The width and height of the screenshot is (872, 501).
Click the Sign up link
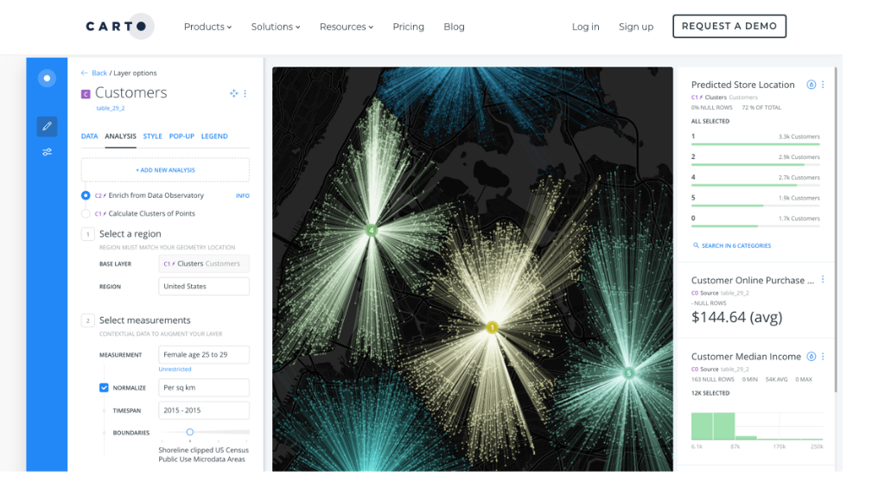tap(636, 27)
